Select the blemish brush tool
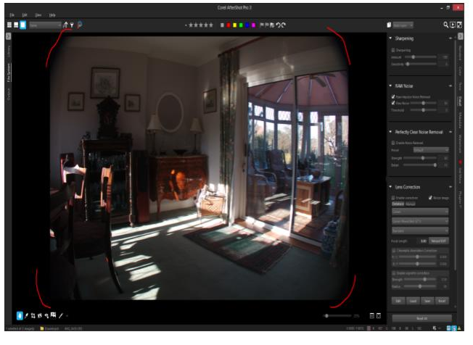Screen dimensions: 473x345 (61, 316)
